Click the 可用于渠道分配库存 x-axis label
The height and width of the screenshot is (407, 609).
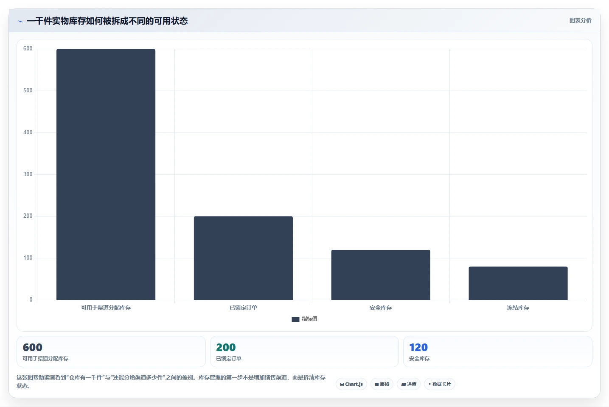(x=106, y=308)
